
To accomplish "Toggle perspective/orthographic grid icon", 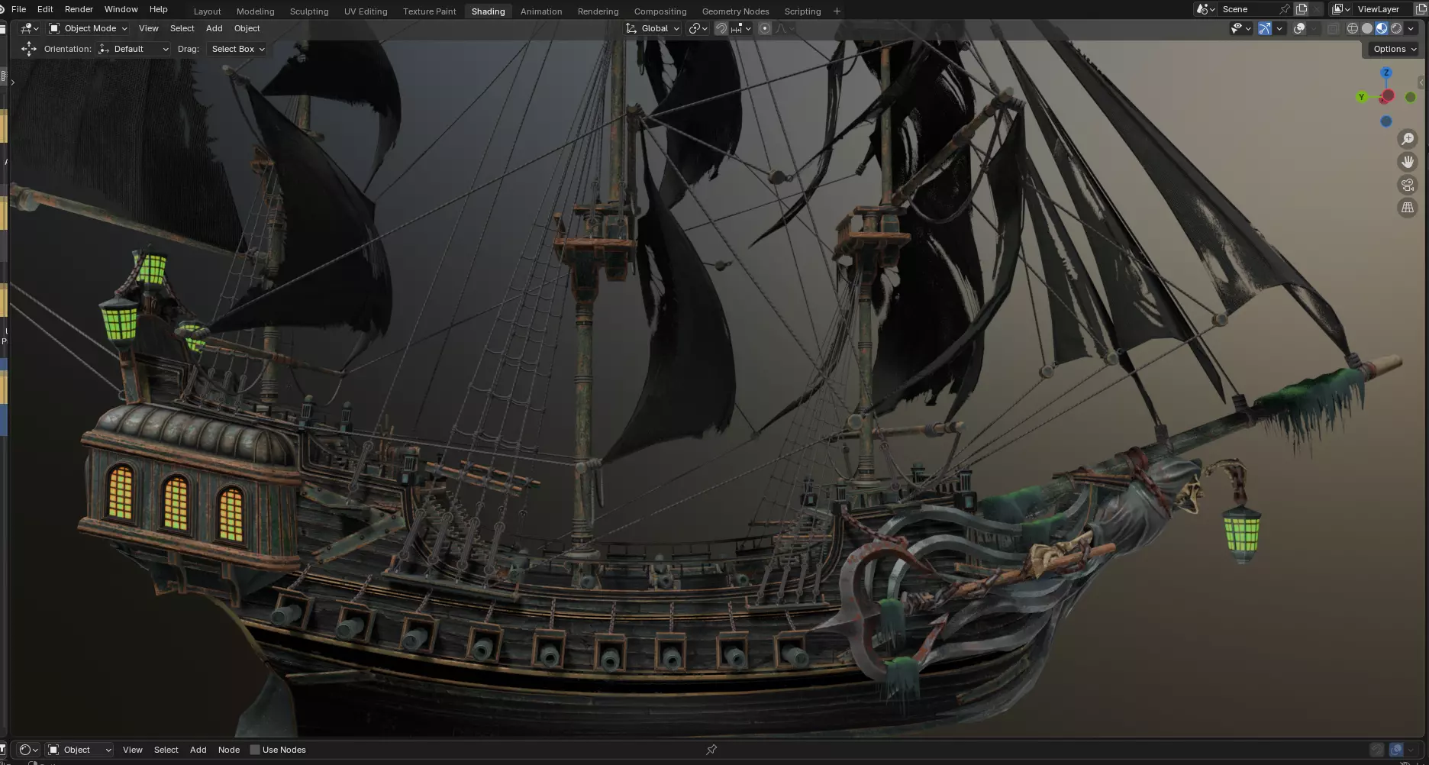I will [1408, 208].
